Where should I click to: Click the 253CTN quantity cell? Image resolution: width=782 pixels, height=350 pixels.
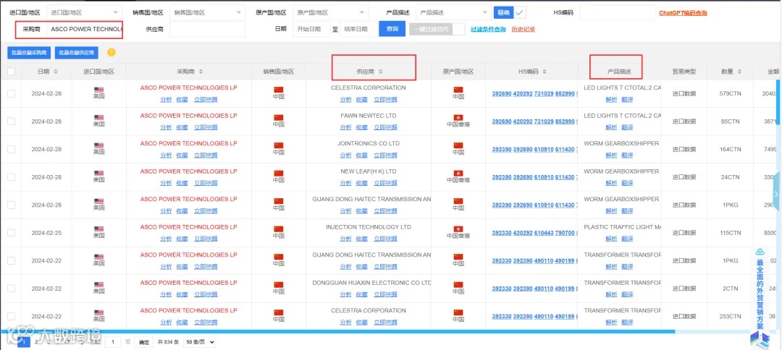(x=731, y=317)
